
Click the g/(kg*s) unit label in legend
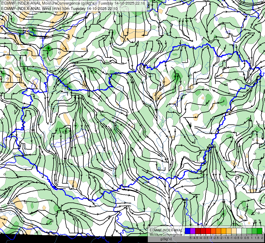(x=166, y=239)
